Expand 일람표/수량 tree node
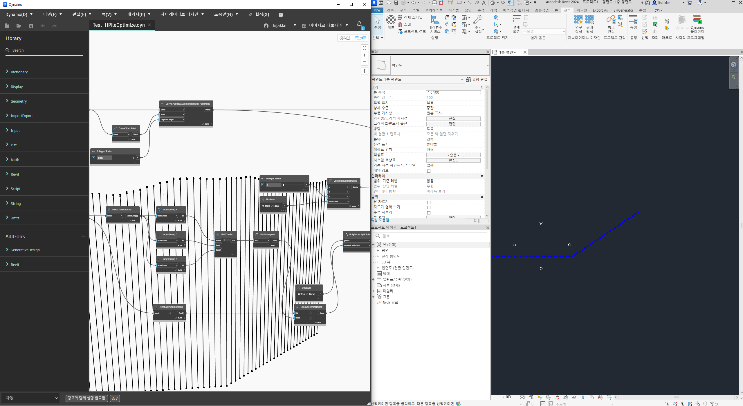 pos(373,279)
